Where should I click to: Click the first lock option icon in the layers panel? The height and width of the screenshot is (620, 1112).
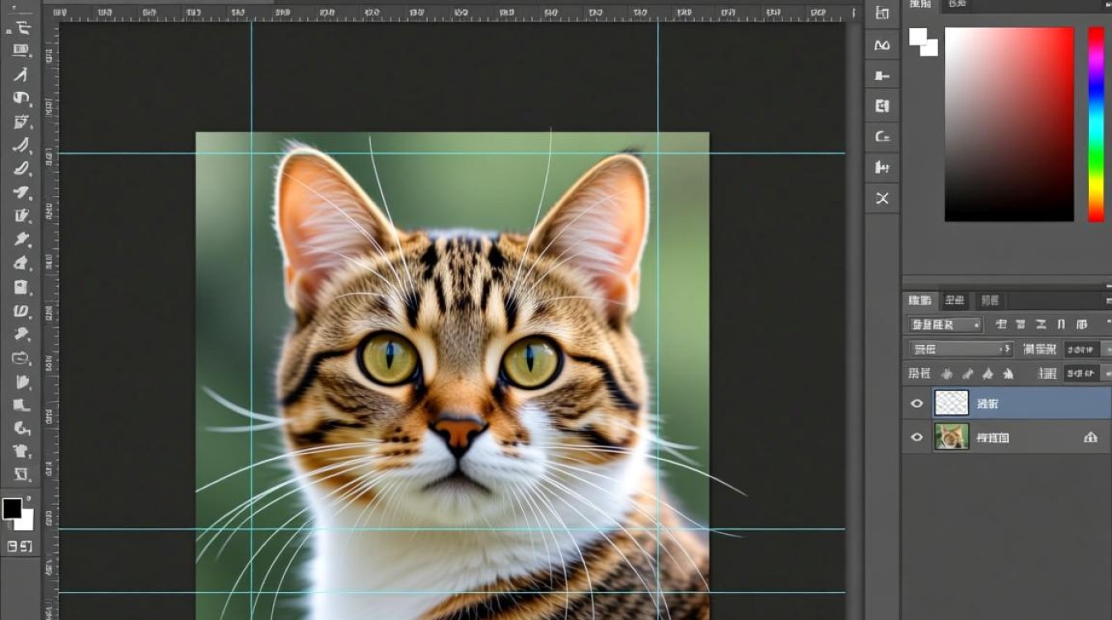click(x=947, y=374)
